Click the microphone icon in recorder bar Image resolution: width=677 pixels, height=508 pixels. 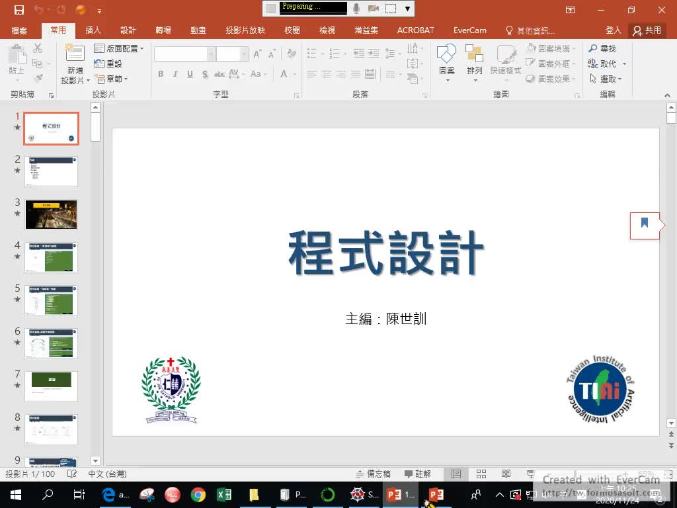356,8
